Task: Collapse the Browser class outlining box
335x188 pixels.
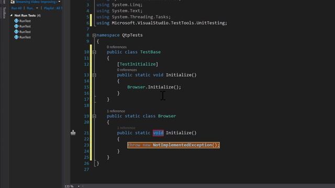Action: [94, 116]
